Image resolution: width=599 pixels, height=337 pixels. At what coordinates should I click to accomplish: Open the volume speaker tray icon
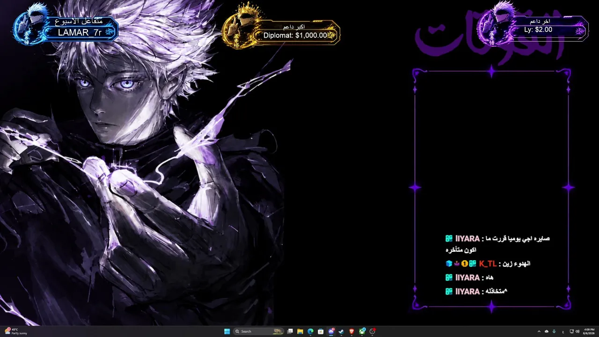click(577, 331)
